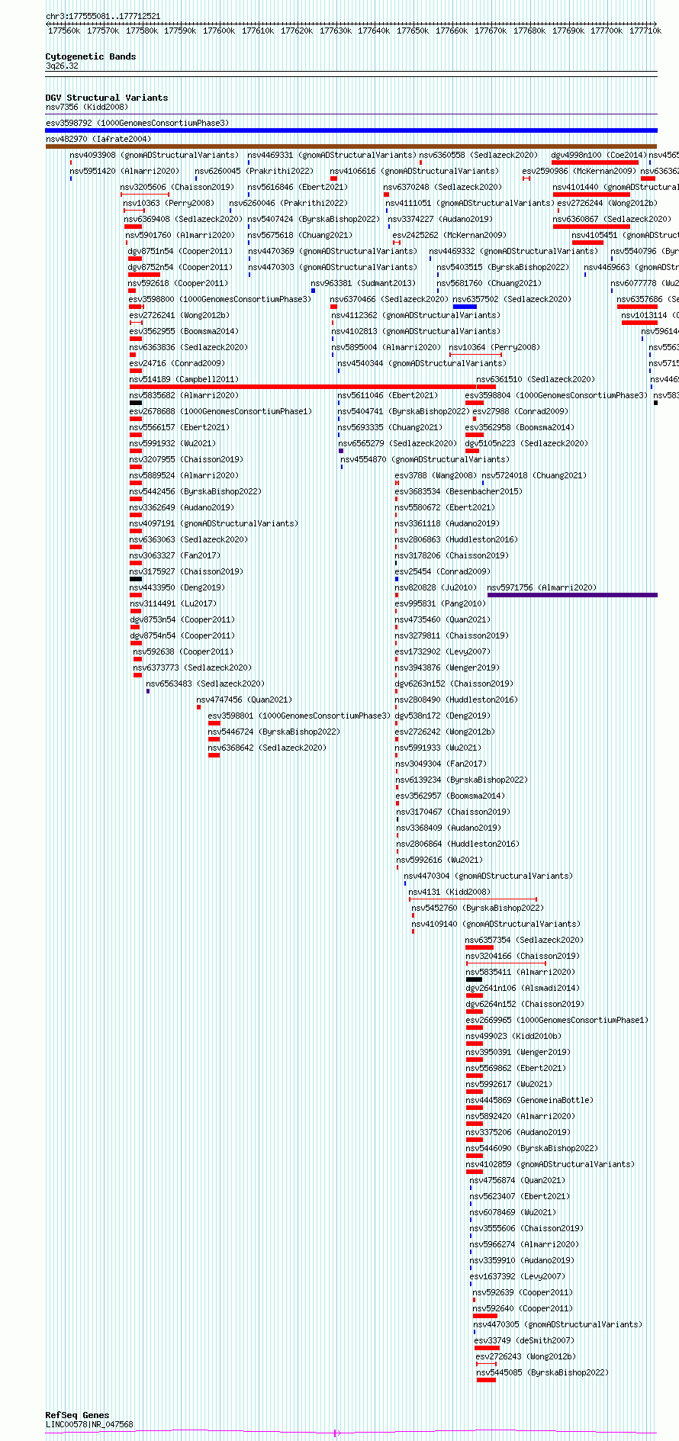Open esv3598792 (1000GenomesConsortiumPhase3) label
The width and height of the screenshot is (679, 1441).
137,123
